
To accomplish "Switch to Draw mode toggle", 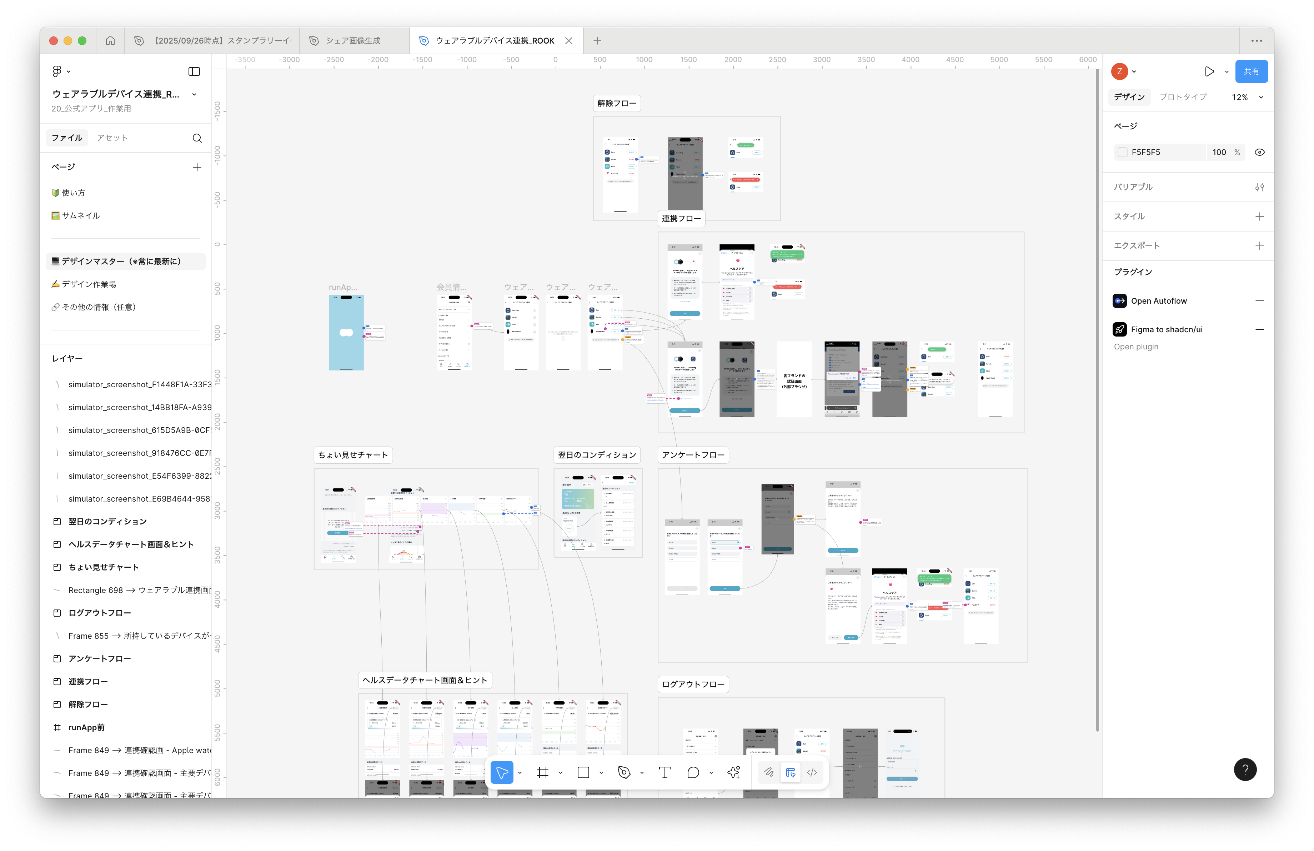I will [x=769, y=772].
